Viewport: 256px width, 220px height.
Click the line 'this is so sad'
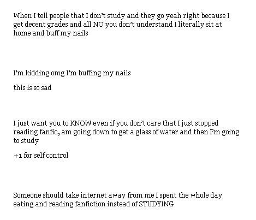point(32,88)
